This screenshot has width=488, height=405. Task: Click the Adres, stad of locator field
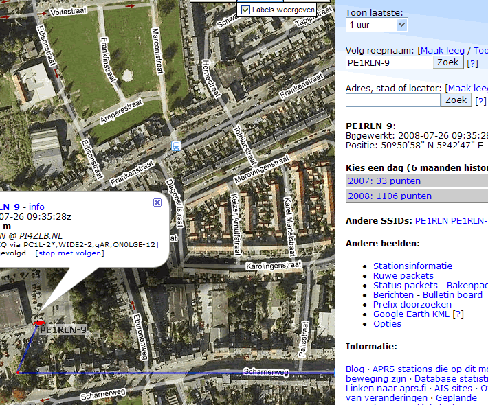click(x=393, y=100)
